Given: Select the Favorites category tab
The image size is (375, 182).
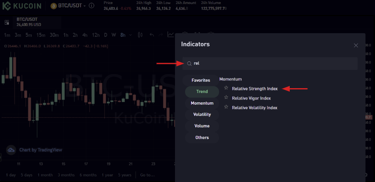Looking at the screenshot, I should click(200, 80).
